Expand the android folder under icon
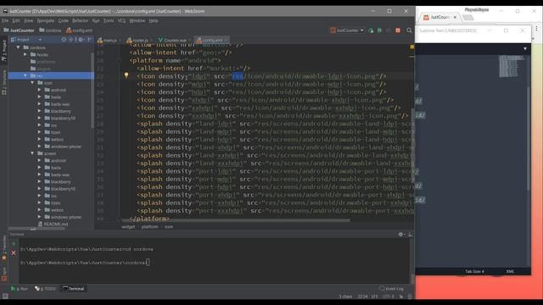The height and width of the screenshot is (305, 543). [x=39, y=90]
